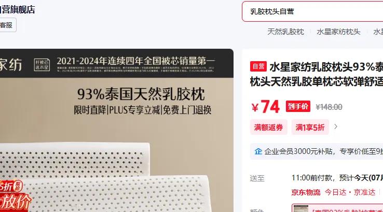Click the 好被芯选水星 logo badge in banner
The height and width of the screenshot is (212, 383).
pos(42,65)
